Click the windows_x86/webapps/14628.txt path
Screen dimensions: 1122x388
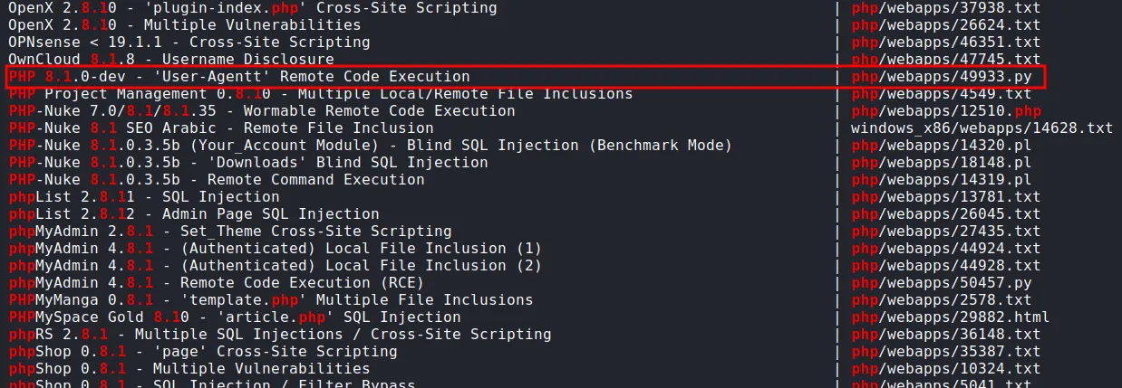click(x=982, y=128)
